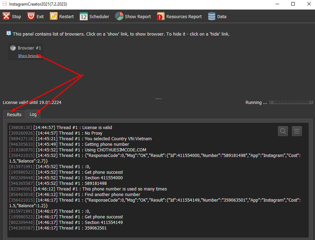Click the 'Section 411554149' log line
Screen dimensions: 315x240
(x=66, y=223)
